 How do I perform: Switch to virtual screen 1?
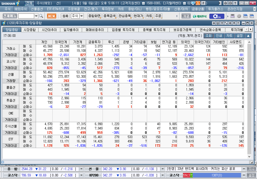click(198, 3)
